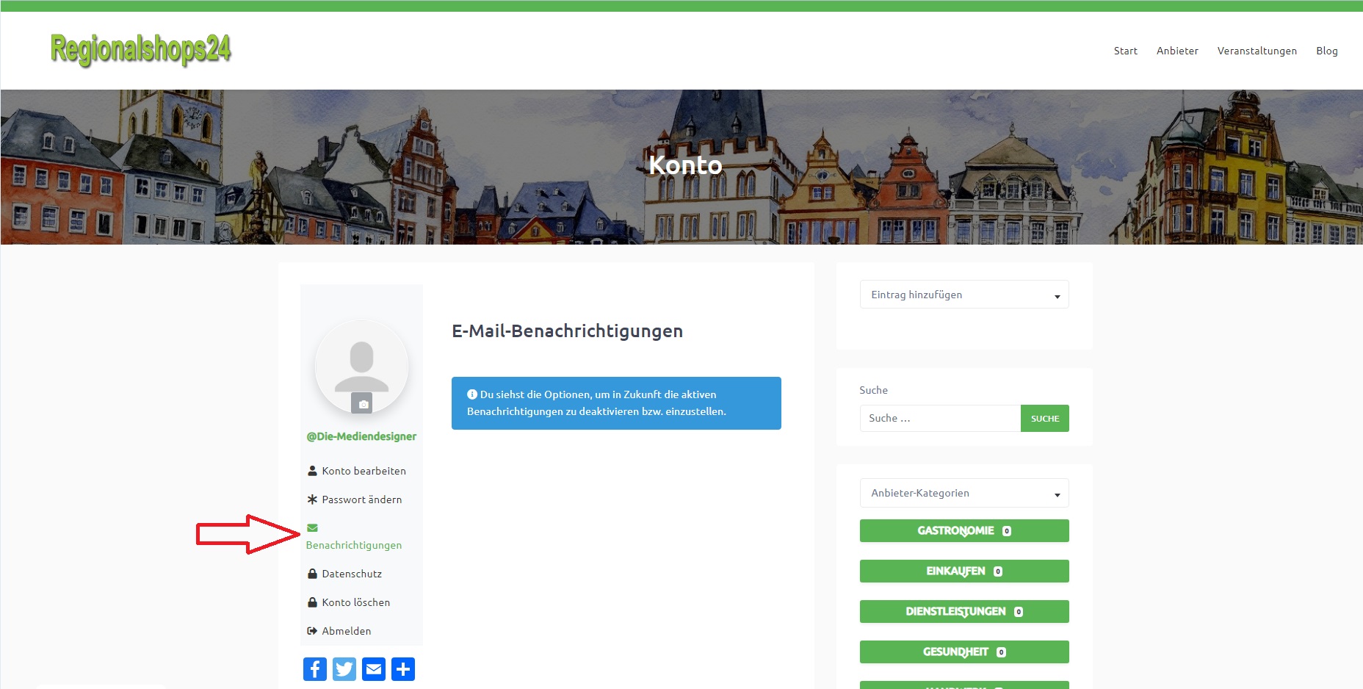Click into the Suche text field
This screenshot has width=1363, height=689.
pos(940,418)
